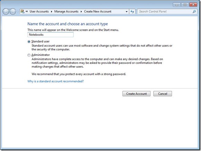
Task: Click the Refresh button next to address bar
Action: click(x=132, y=11)
